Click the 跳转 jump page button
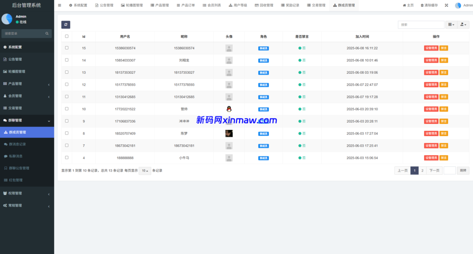 coord(463,171)
